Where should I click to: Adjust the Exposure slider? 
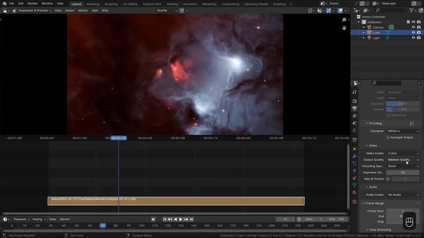(403, 104)
